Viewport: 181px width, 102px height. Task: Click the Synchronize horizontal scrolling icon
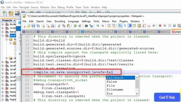click(114, 26)
